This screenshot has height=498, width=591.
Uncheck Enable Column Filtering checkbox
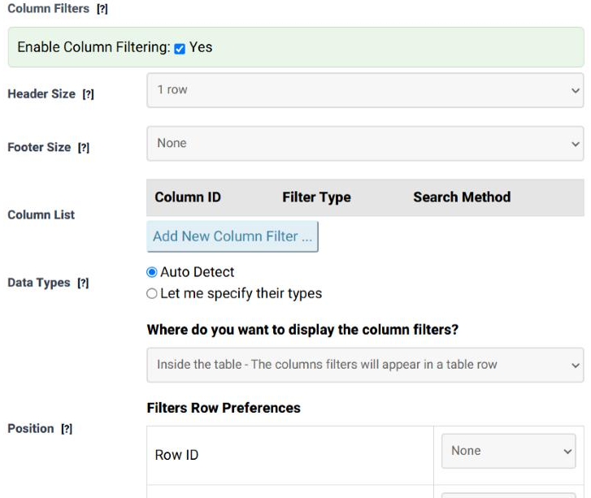[x=180, y=49]
